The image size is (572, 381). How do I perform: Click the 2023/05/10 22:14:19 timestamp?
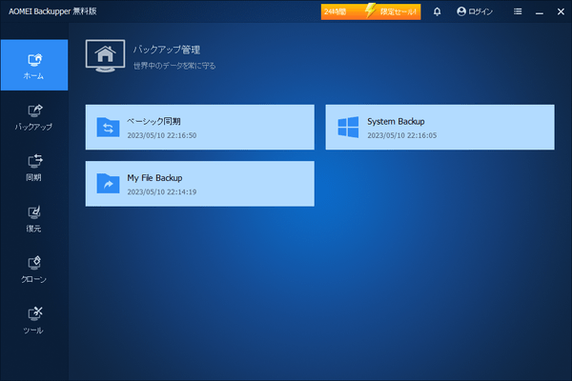coord(162,191)
